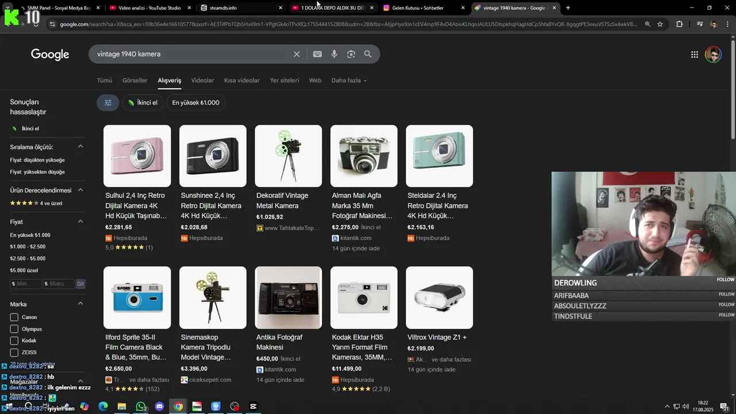The height and width of the screenshot is (414, 736).
Task: Open the notification center icon
Action: pyautogui.click(x=724, y=407)
